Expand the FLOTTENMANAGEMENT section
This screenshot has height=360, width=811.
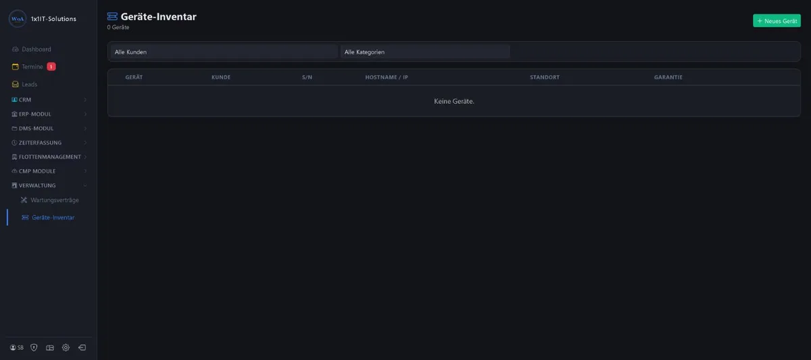point(49,157)
